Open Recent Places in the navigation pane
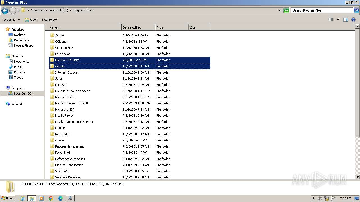The width and height of the screenshot is (360, 202). (23, 45)
